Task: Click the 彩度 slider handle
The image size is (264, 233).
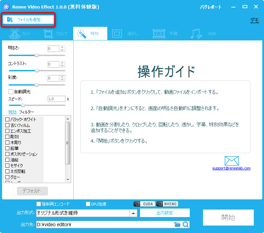Action: tap(36, 85)
